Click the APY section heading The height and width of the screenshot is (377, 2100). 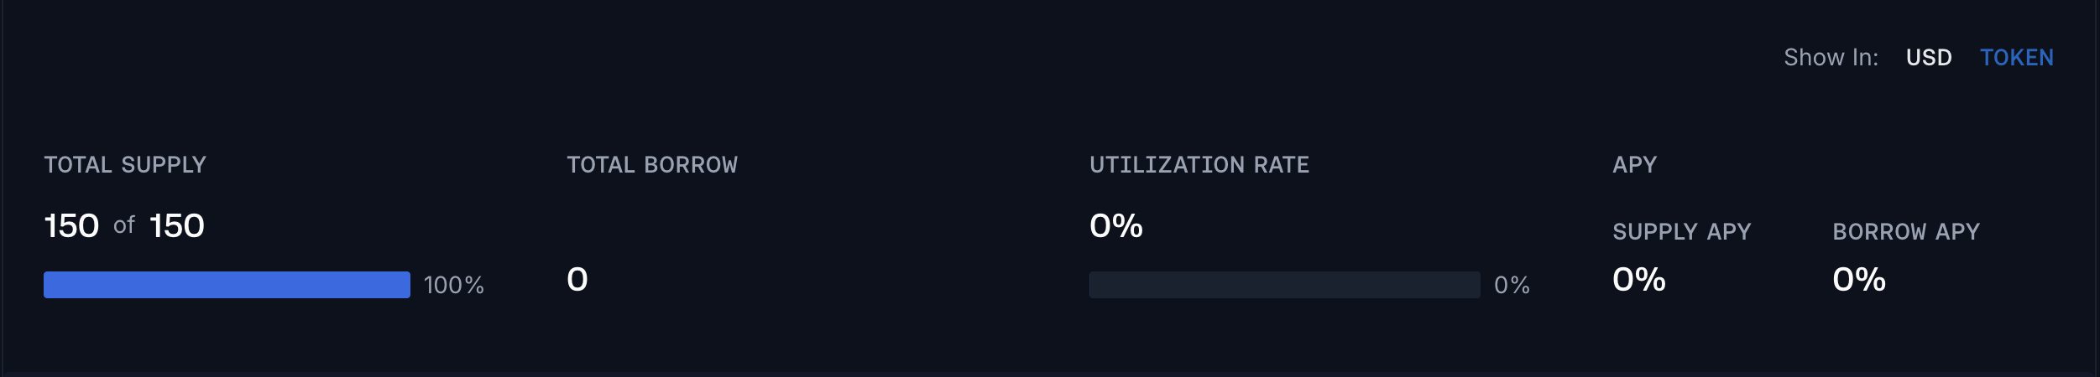(x=1635, y=165)
